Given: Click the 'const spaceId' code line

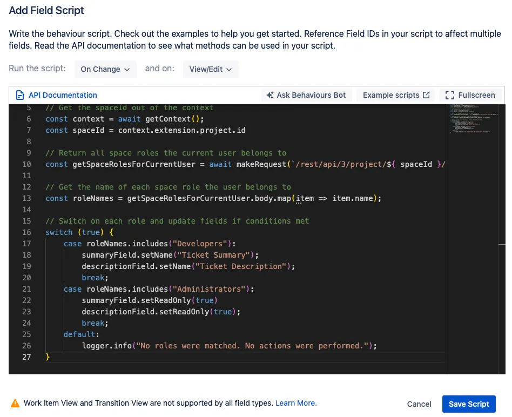Looking at the screenshot, I should point(145,130).
